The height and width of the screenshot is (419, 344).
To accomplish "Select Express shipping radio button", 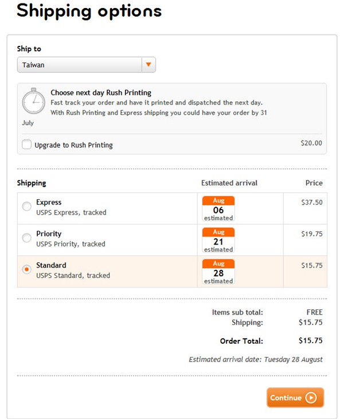I will [x=27, y=207].
